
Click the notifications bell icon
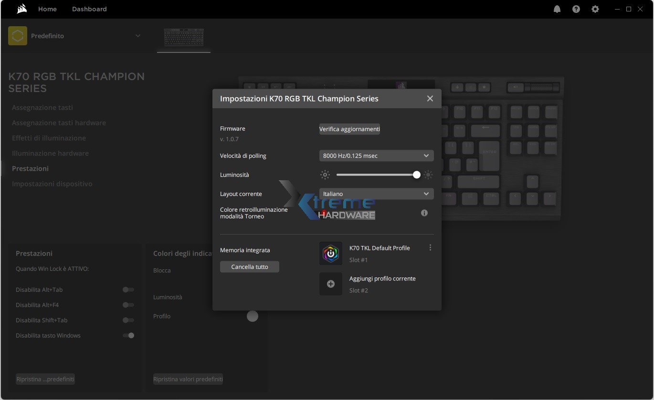pos(557,9)
